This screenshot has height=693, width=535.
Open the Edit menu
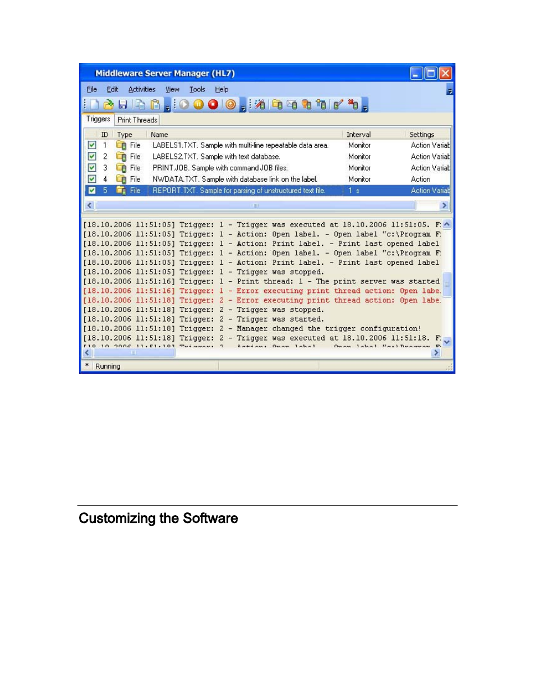[x=113, y=89]
